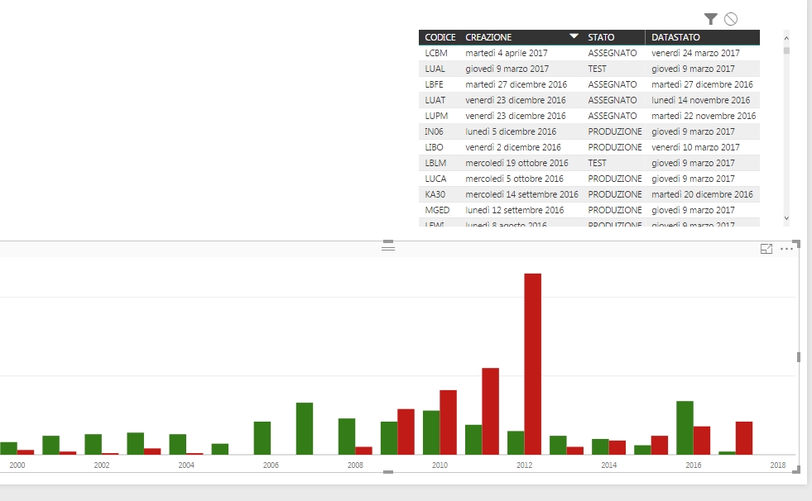Select the green 2006 bar

262,438
